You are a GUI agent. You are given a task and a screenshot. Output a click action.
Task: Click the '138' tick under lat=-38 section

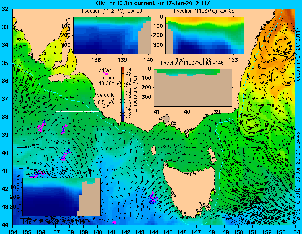pyautogui.click(x=96, y=60)
